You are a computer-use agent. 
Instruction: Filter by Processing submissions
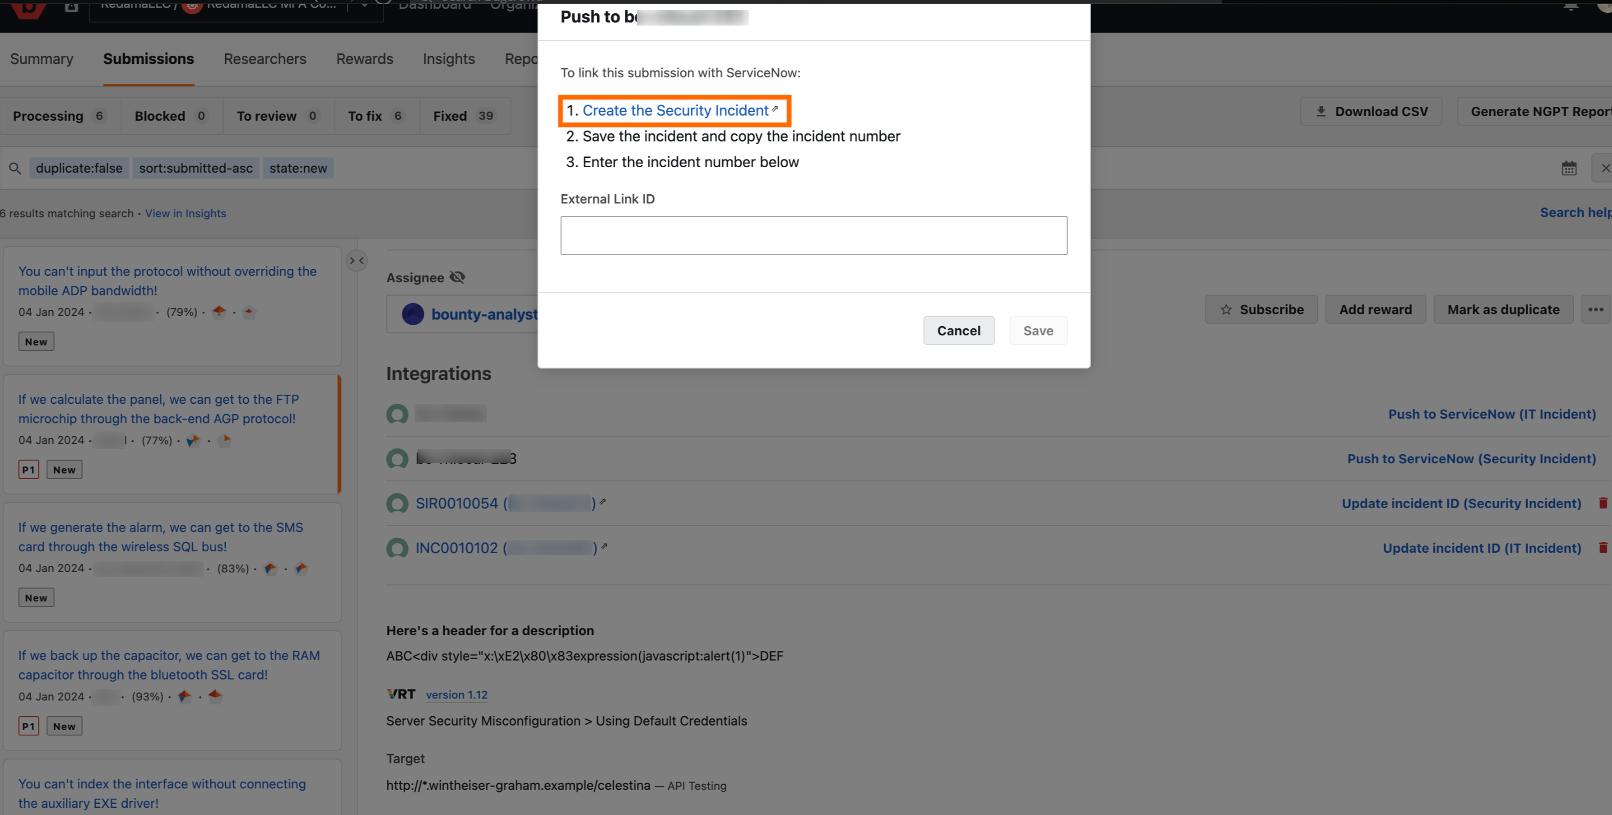pyautogui.click(x=60, y=116)
